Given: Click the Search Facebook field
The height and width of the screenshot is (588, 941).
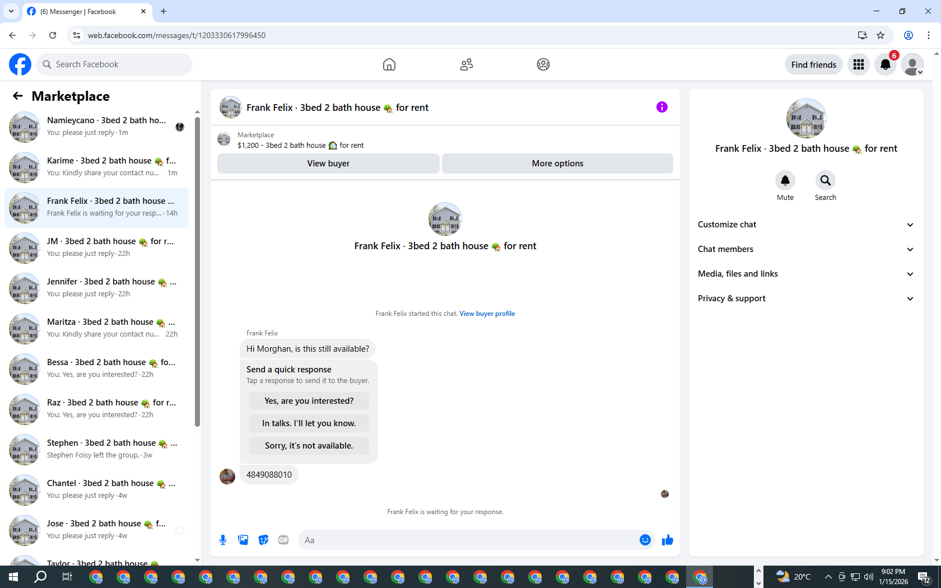Looking at the screenshot, I should tap(114, 64).
